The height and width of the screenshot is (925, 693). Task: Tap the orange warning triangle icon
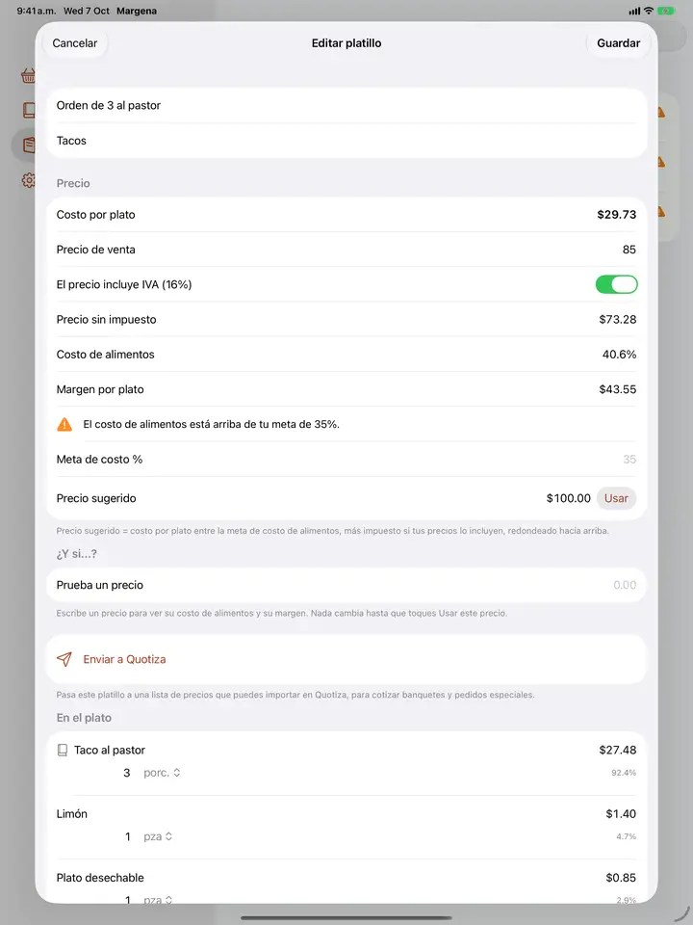(64, 424)
